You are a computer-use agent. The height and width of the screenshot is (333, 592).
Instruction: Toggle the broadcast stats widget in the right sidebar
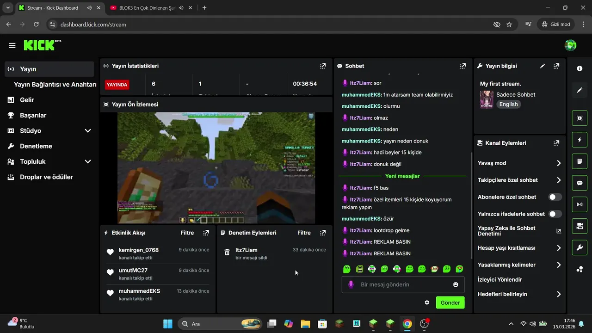580,204
